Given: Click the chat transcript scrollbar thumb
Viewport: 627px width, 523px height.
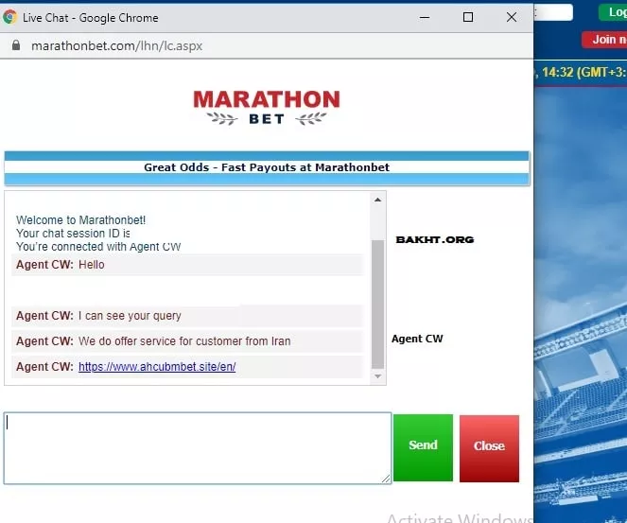Looking at the screenshot, I should click(x=377, y=303).
